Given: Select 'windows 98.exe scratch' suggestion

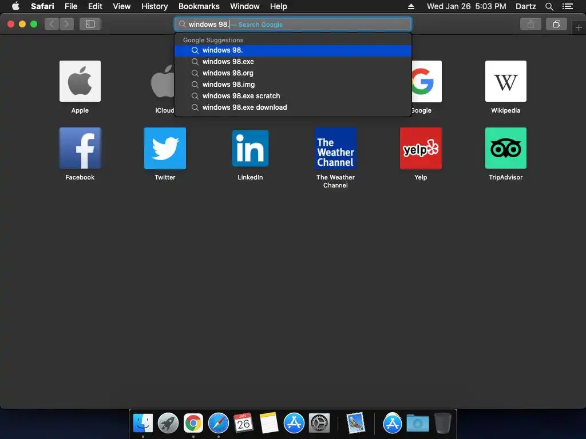Looking at the screenshot, I should pyautogui.click(x=293, y=96).
